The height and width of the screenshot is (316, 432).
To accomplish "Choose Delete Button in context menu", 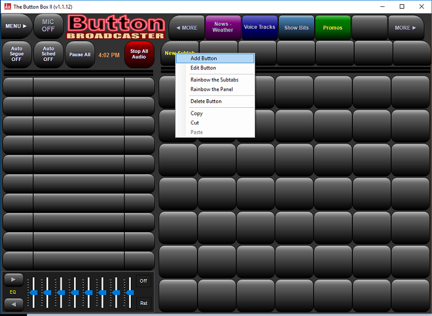I will click(215, 101).
